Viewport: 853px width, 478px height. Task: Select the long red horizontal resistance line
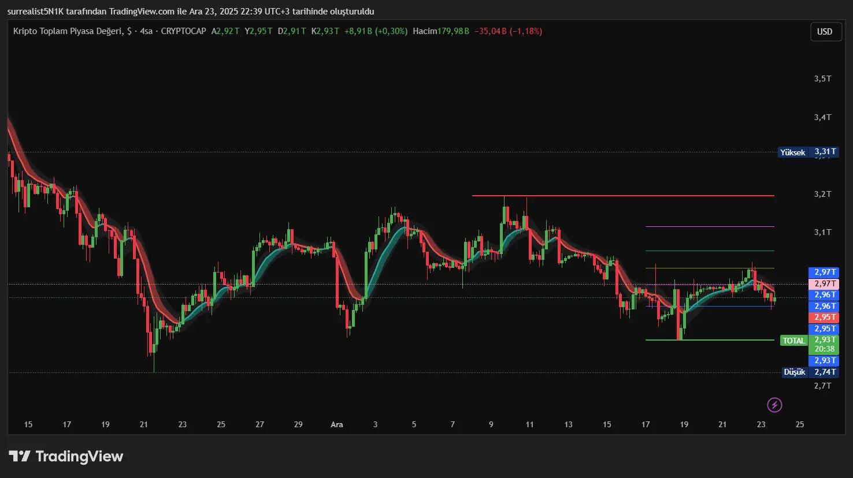[623, 196]
